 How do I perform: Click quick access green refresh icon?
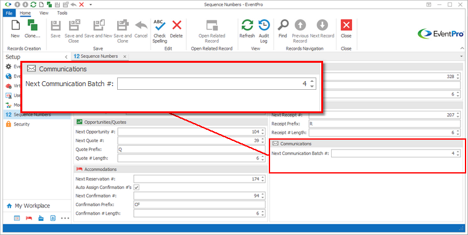coord(33,4)
